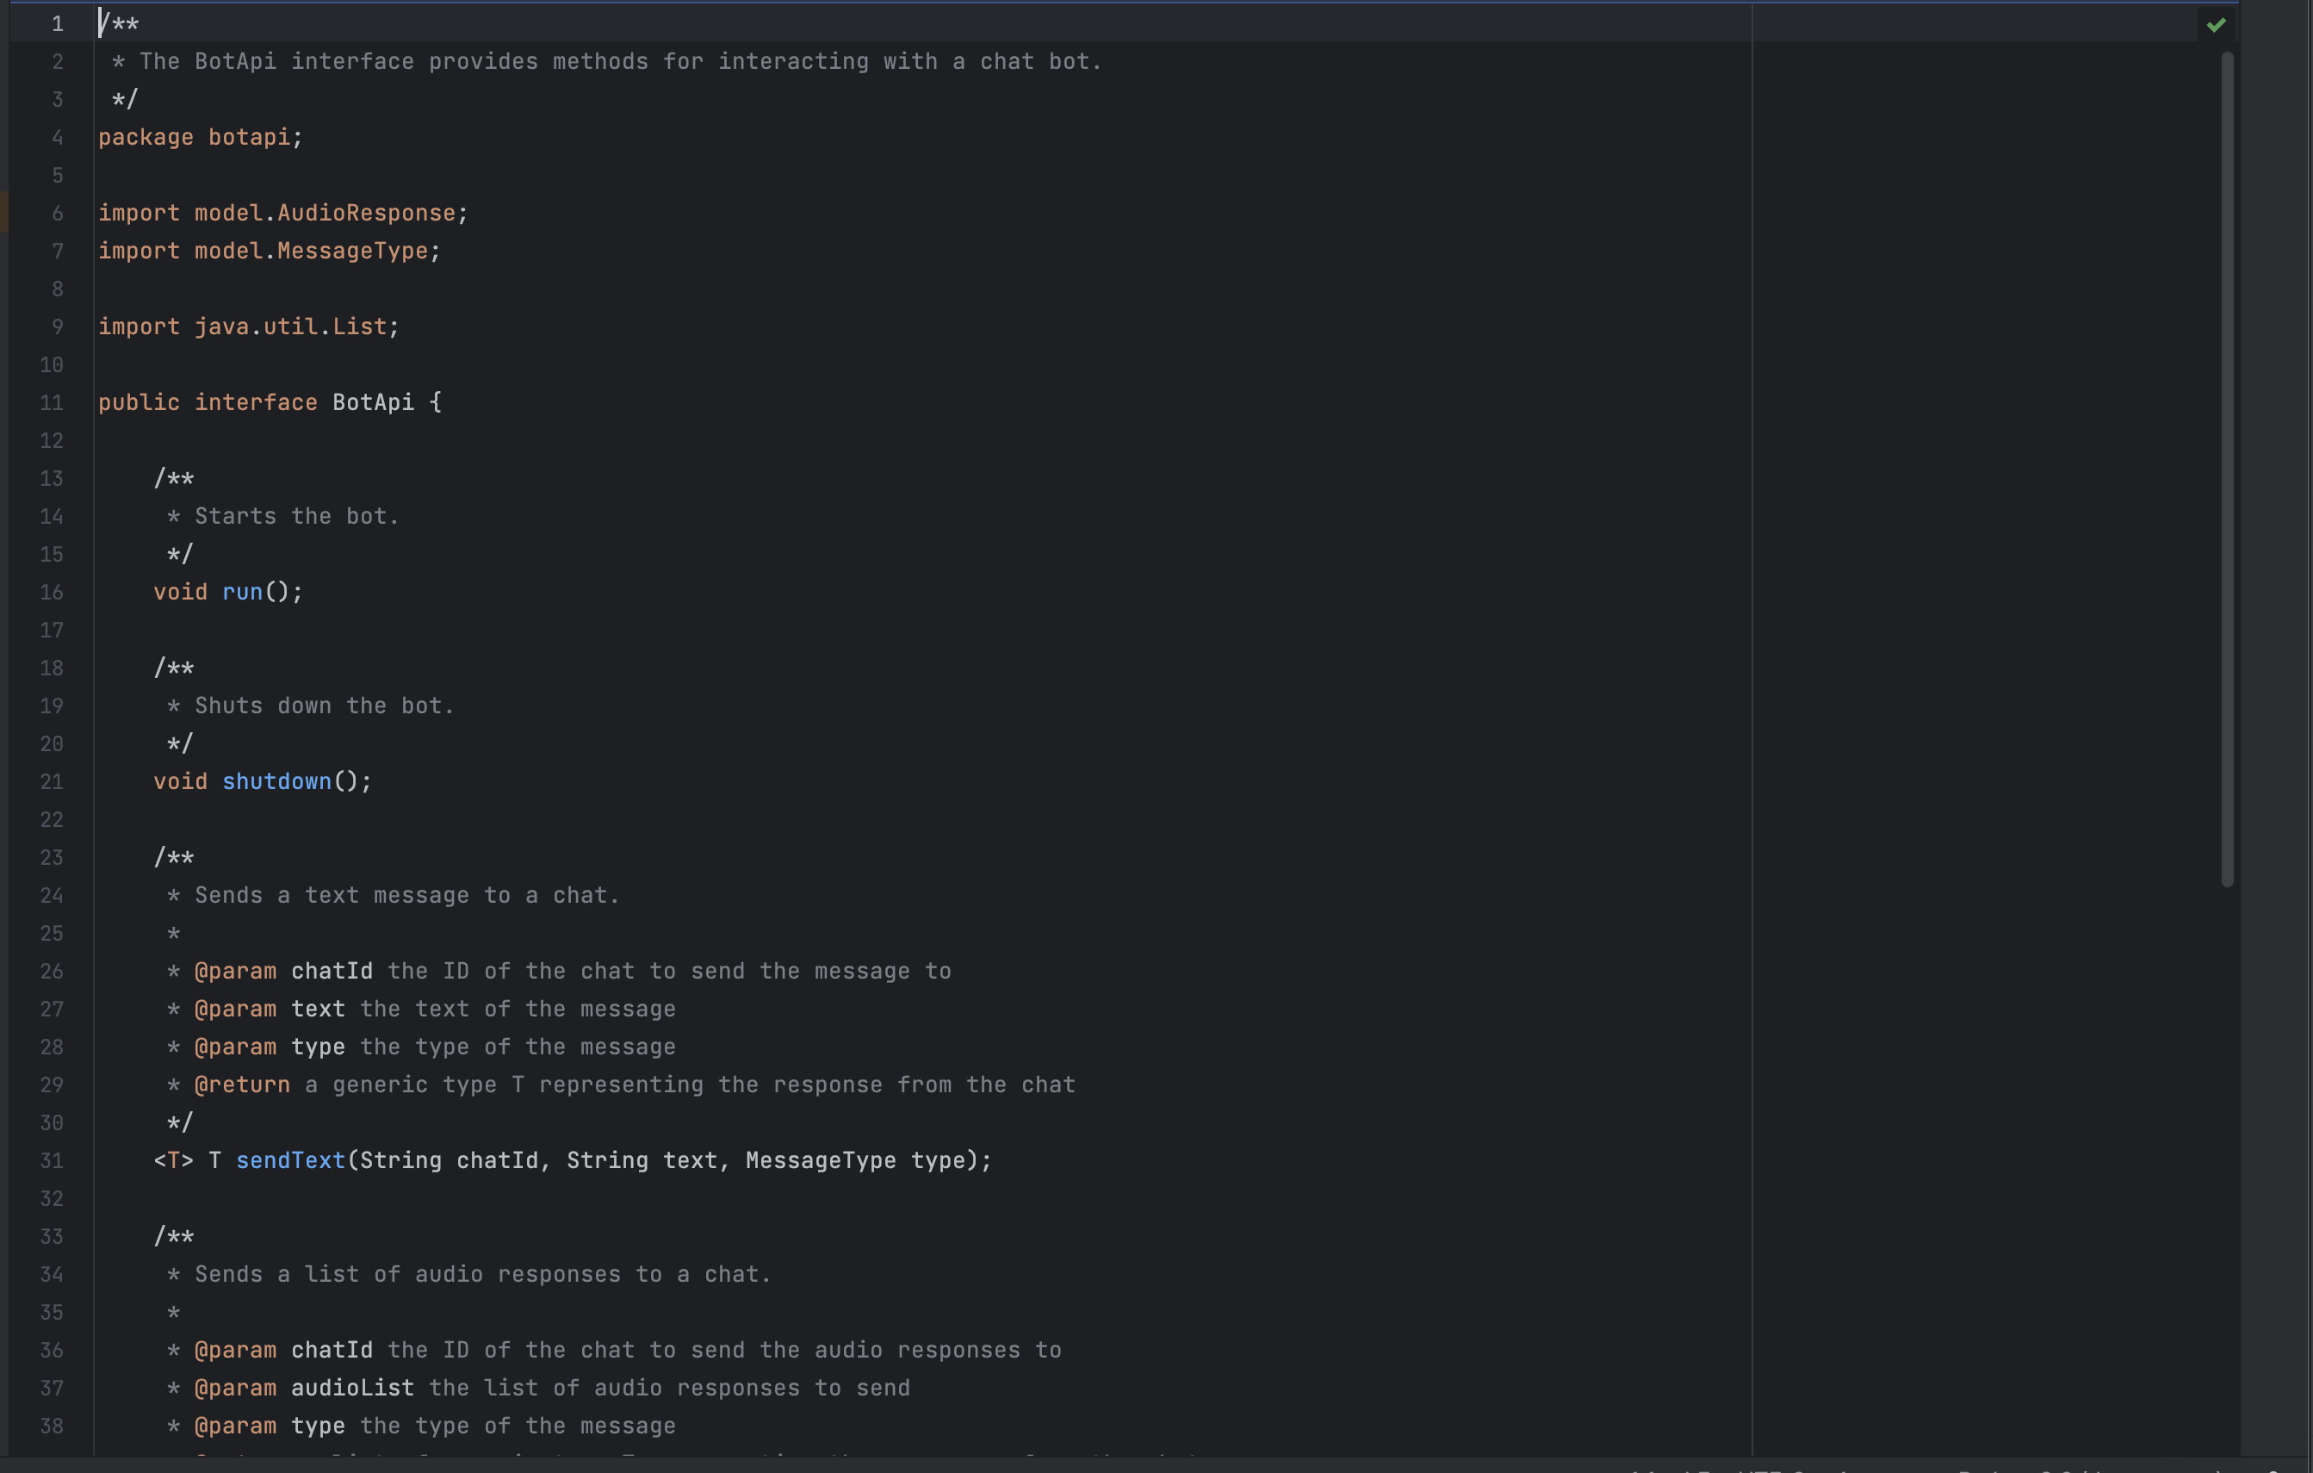Viewport: 2313px width, 1473px height.
Task: Click the run method name
Action: [x=242, y=592]
